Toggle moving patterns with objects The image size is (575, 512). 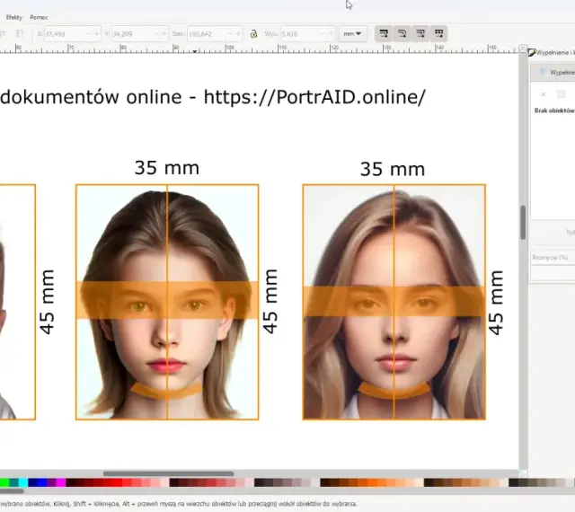(438, 34)
